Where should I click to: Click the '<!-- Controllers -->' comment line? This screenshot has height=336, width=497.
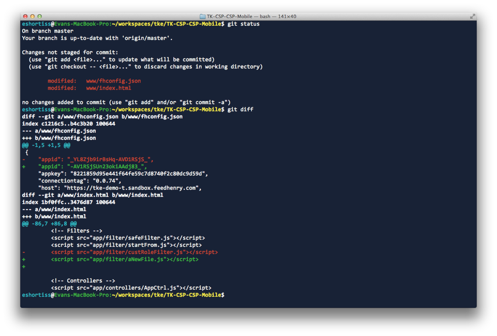click(x=83, y=281)
